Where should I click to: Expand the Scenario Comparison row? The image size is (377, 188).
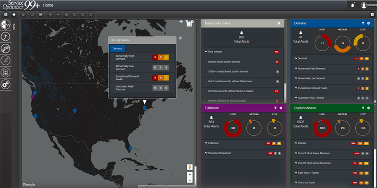pos(206,153)
